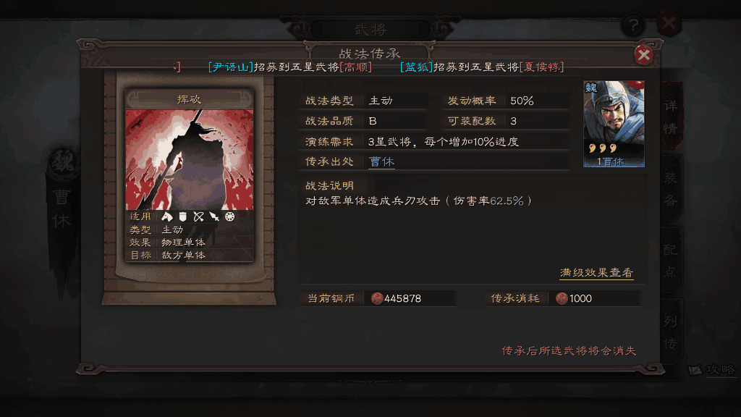Open the 列传 side tab
The width and height of the screenshot is (741, 417).
[671, 332]
